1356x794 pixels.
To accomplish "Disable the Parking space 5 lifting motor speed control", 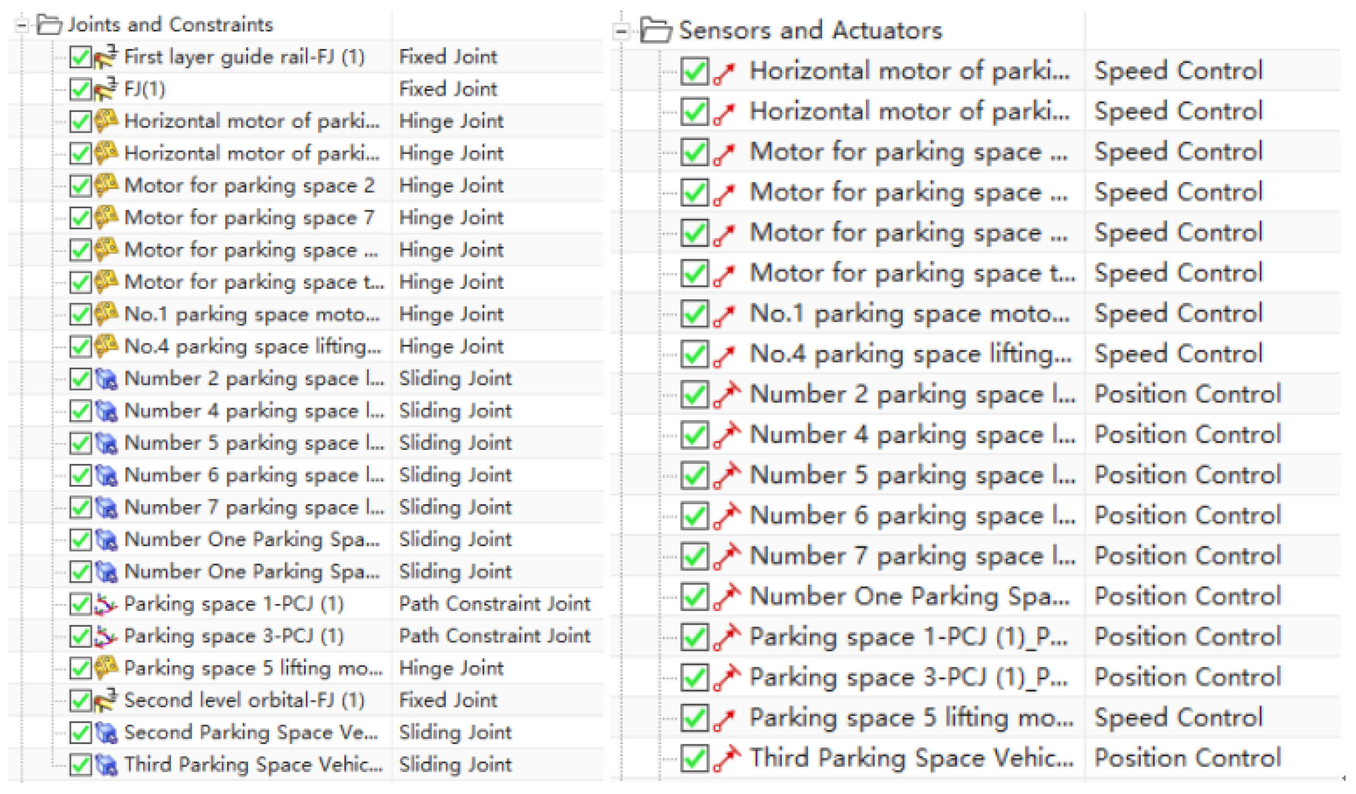I will click(x=693, y=718).
